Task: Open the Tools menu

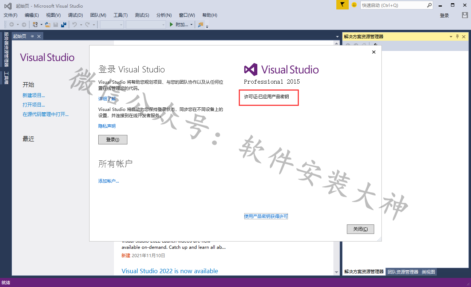Action: [x=120, y=15]
